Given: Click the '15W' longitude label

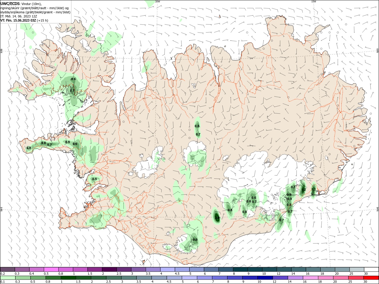Looking at the screenshot, I should (314, 1).
